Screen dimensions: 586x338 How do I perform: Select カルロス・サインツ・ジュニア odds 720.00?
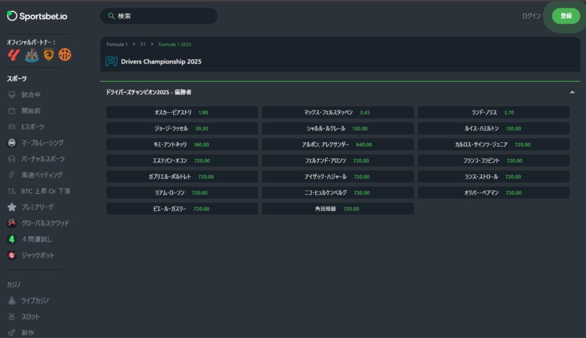click(x=494, y=145)
